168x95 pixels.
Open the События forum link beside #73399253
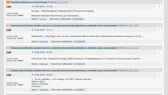pos(44,64)
